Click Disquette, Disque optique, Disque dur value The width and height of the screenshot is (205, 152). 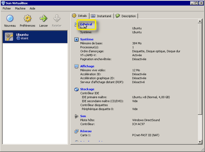tap(156, 51)
